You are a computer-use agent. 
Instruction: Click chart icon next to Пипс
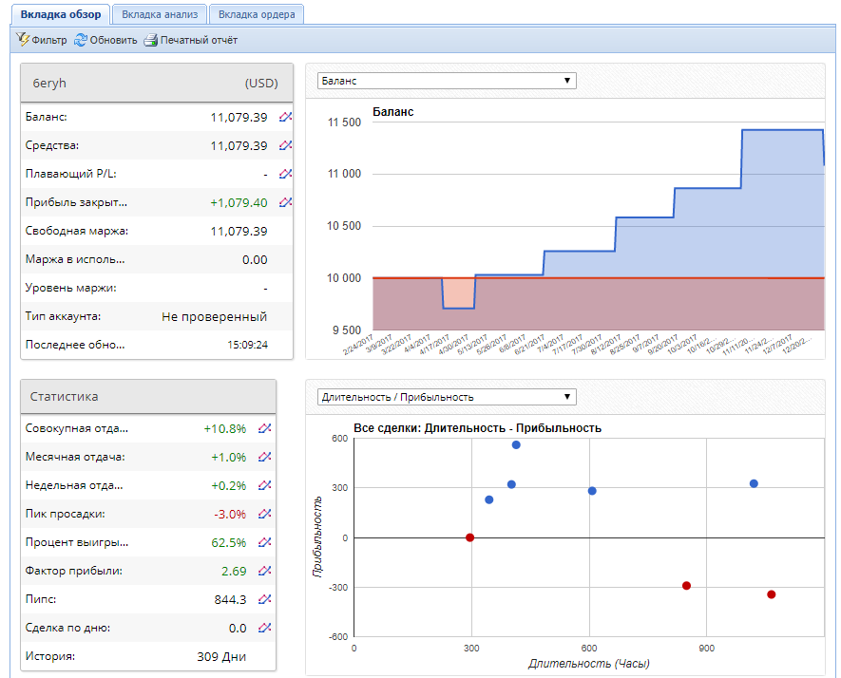[264, 598]
